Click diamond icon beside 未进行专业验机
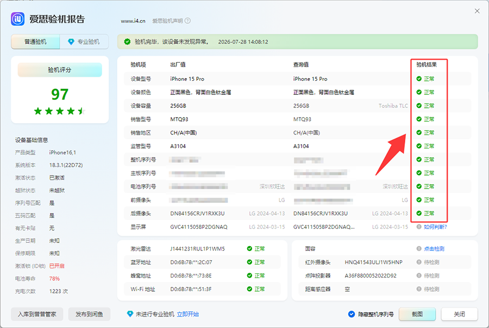 [x=130, y=314]
